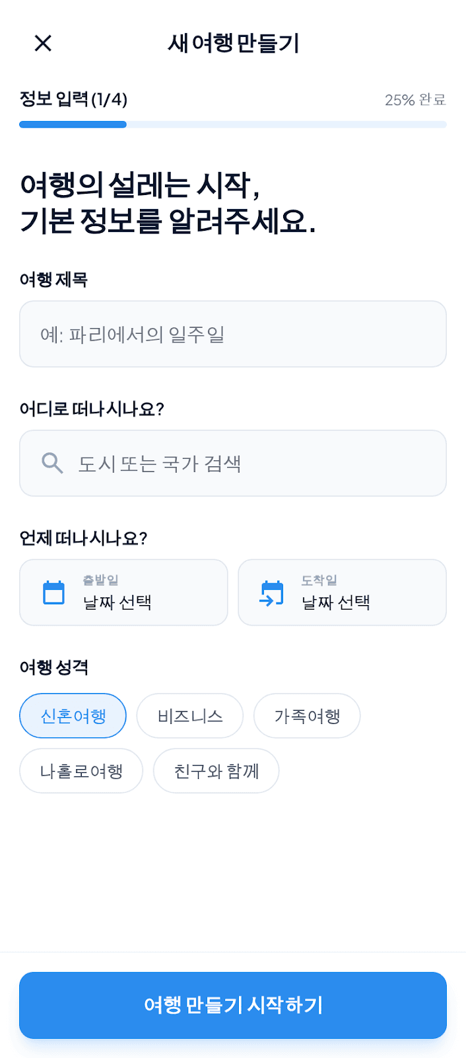Click the 도시 또는 국가 검색 search box
The image size is (466, 1058).
click(233, 462)
